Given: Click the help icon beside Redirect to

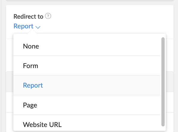Looking at the screenshot, I should tap(48, 16).
